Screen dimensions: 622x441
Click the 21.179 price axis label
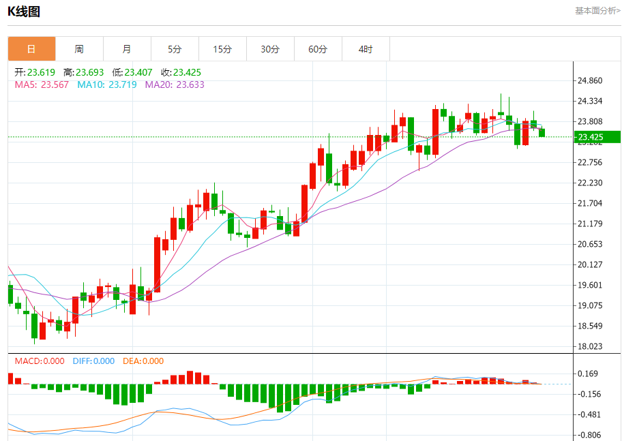click(x=590, y=224)
